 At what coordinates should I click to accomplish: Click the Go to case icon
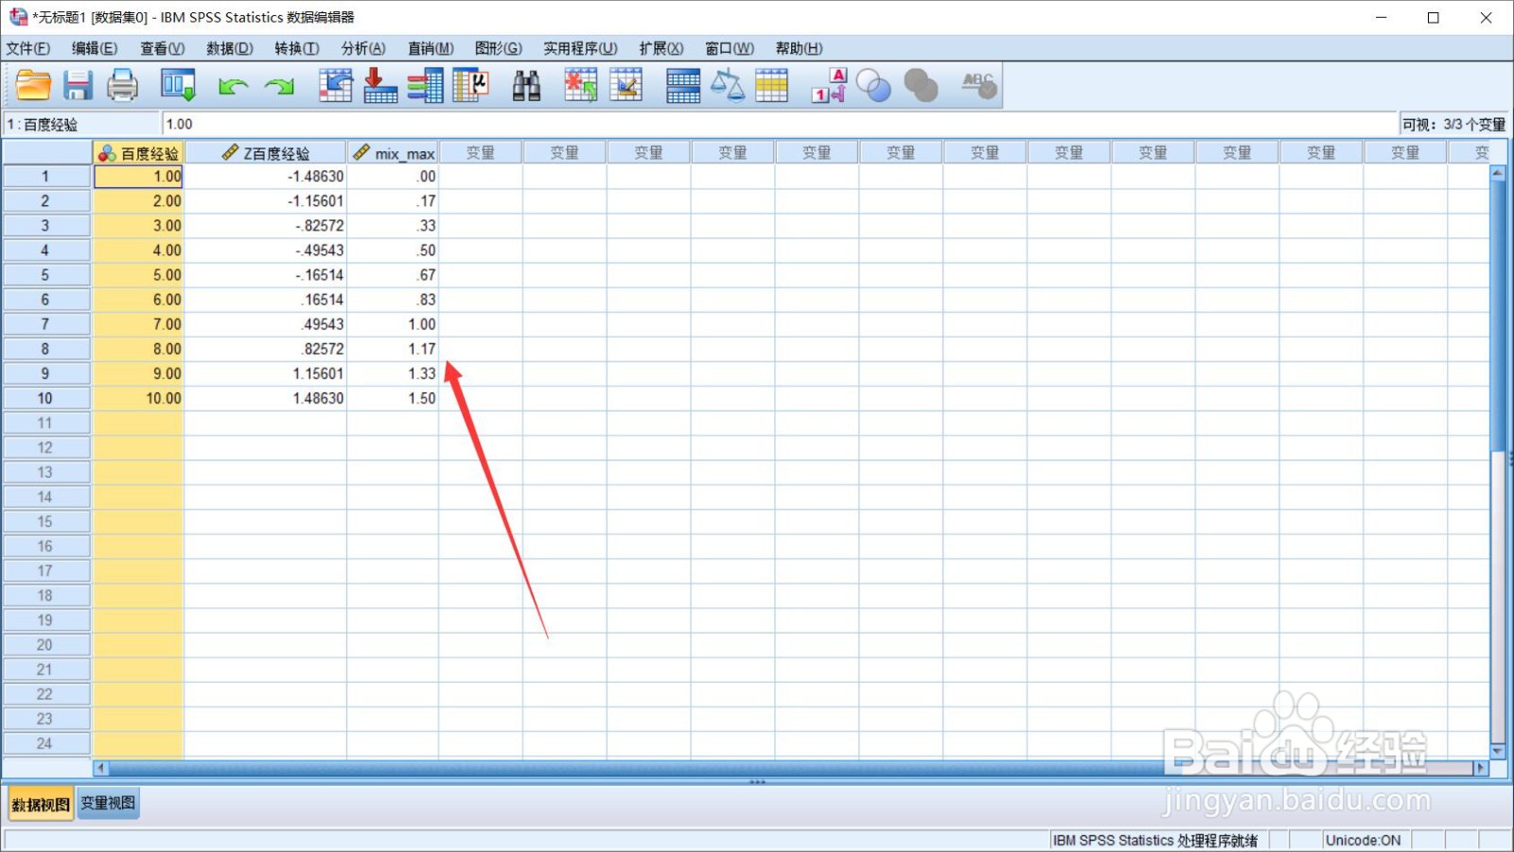click(x=335, y=86)
